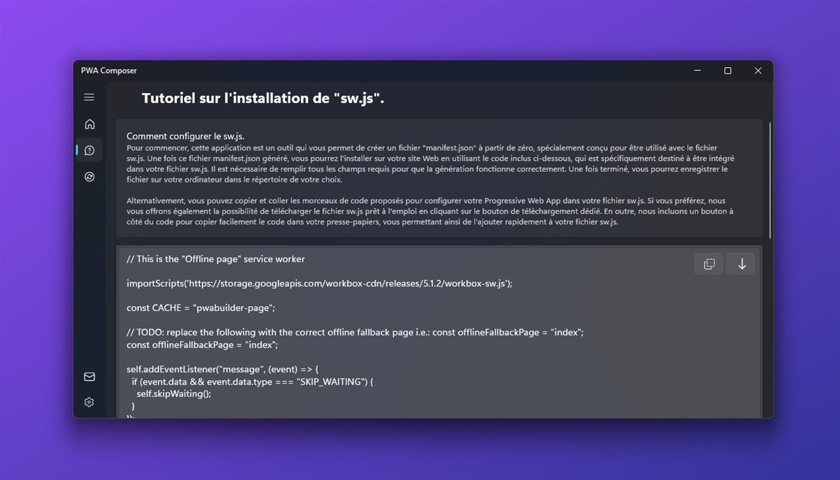
Task: Click the const CACHE code line
Action: pyautogui.click(x=201, y=308)
